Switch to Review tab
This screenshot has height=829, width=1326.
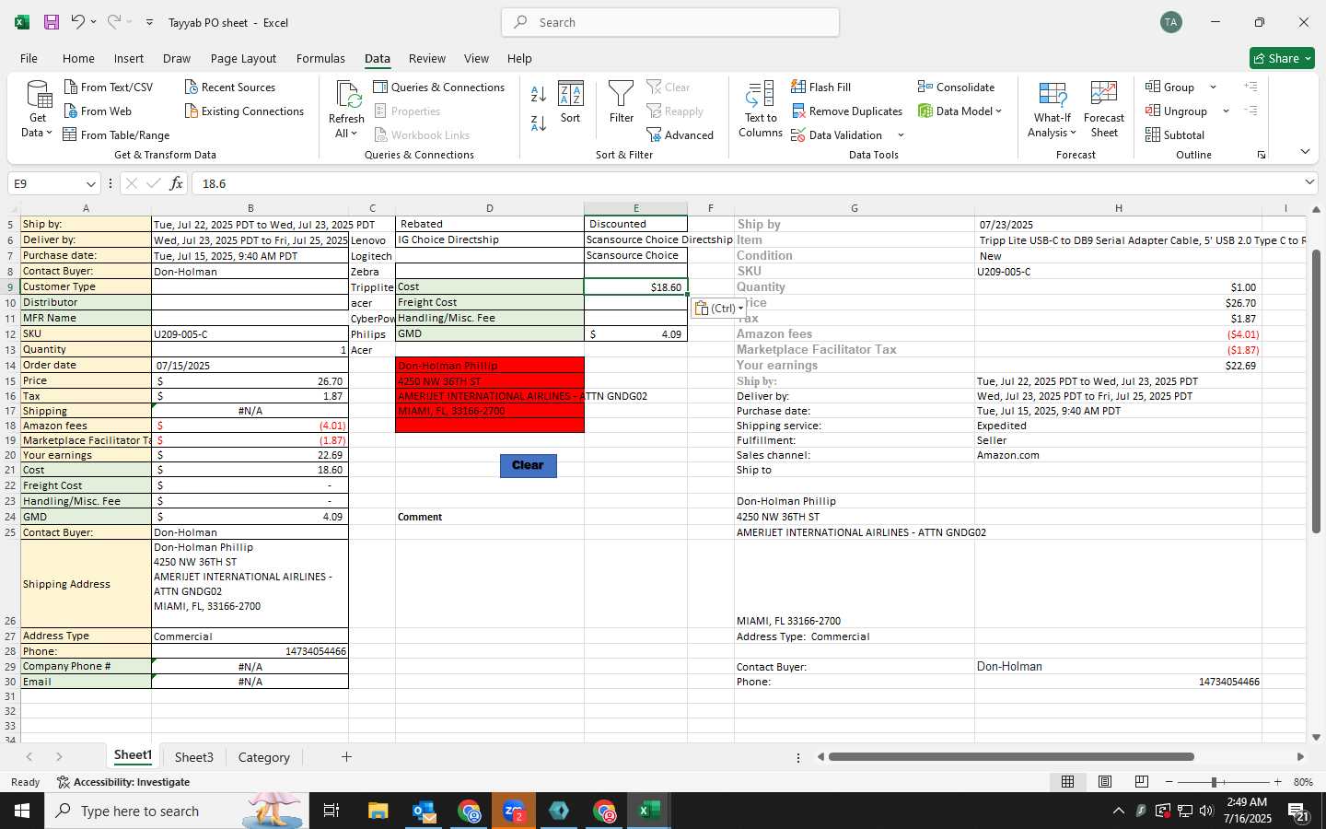tap(427, 58)
